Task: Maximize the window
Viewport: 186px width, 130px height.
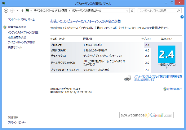Action: click(x=172, y=2)
